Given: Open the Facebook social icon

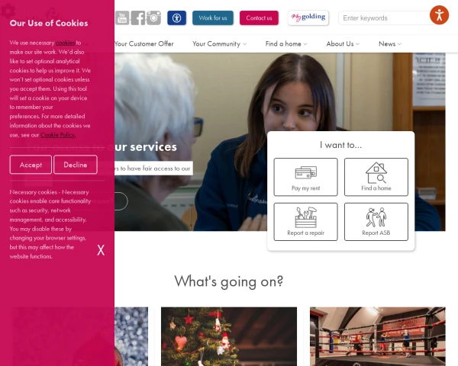Looking at the screenshot, I should coord(138,18).
